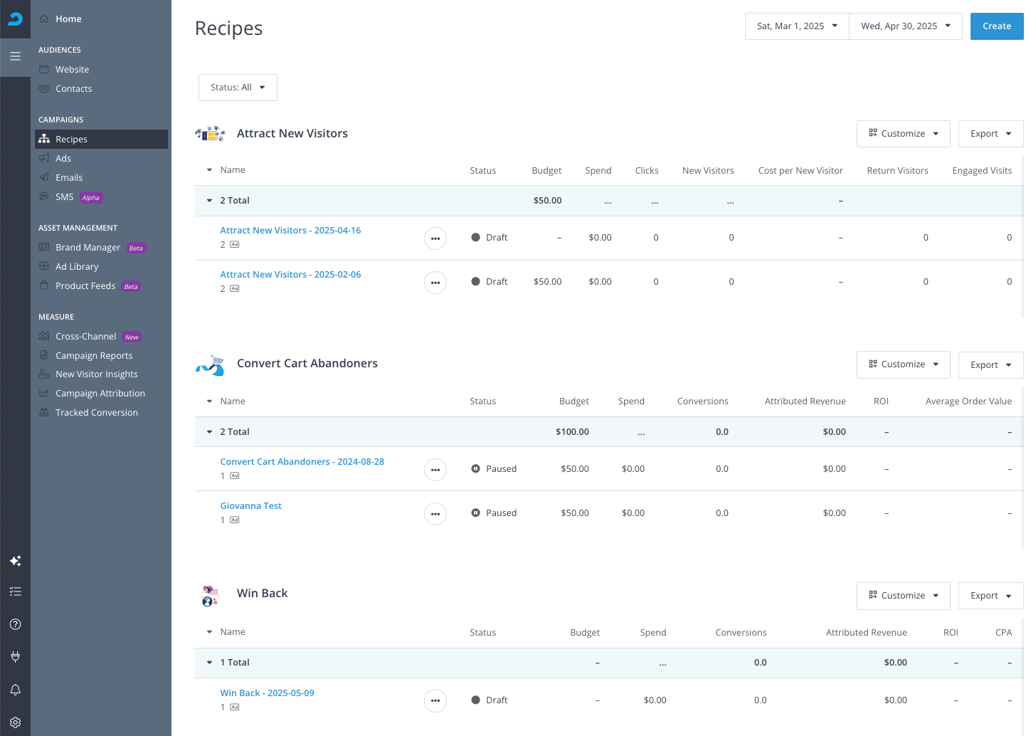This screenshot has width=1031, height=736.
Task: Open the end date Wed, Apr 30, 2025 dropdown
Action: point(906,26)
